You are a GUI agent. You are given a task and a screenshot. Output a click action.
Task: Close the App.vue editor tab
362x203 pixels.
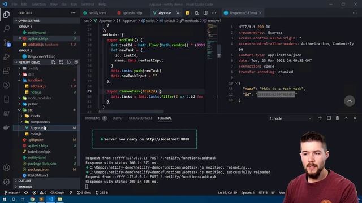coord(178,13)
